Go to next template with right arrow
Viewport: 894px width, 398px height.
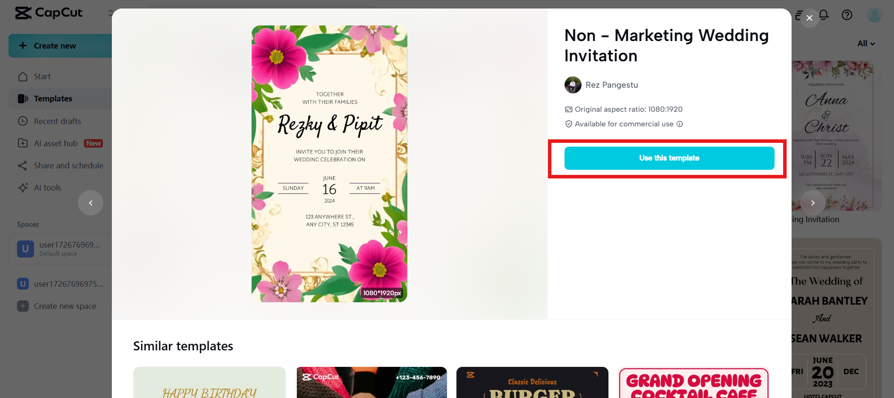(x=813, y=203)
